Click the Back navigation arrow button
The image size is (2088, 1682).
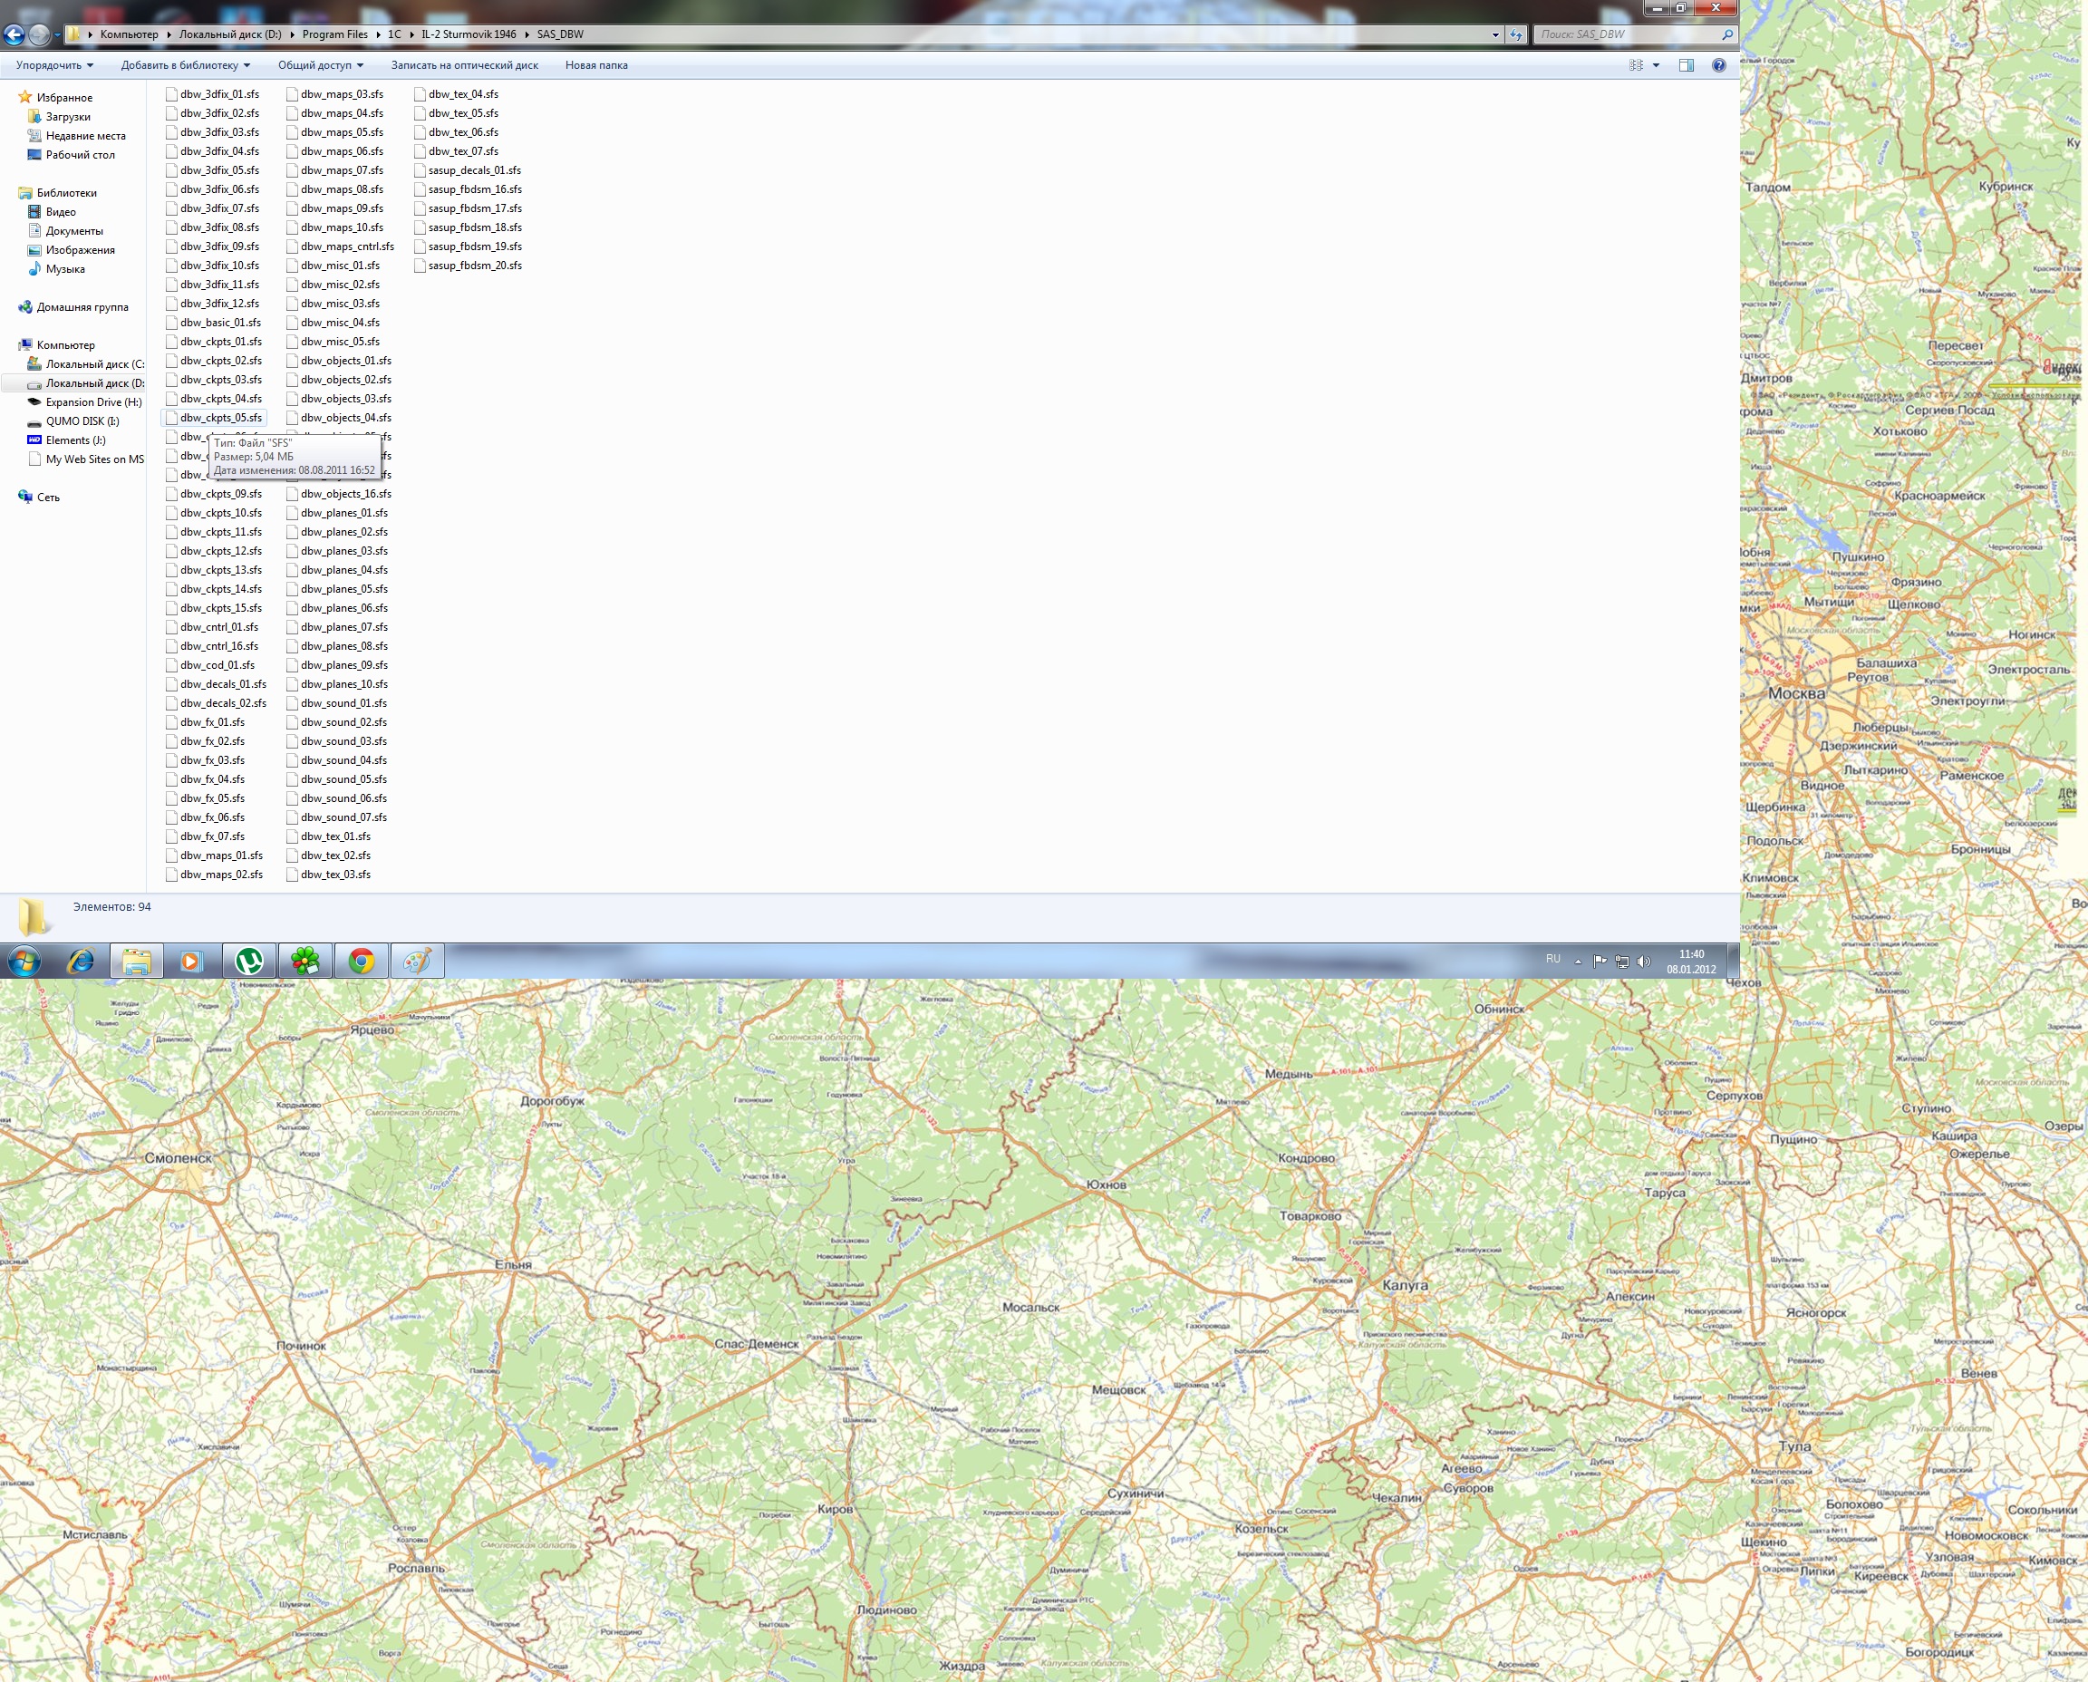pos(14,34)
